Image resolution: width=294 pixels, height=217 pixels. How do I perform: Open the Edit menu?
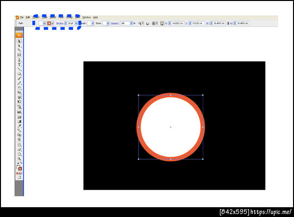tap(28, 17)
